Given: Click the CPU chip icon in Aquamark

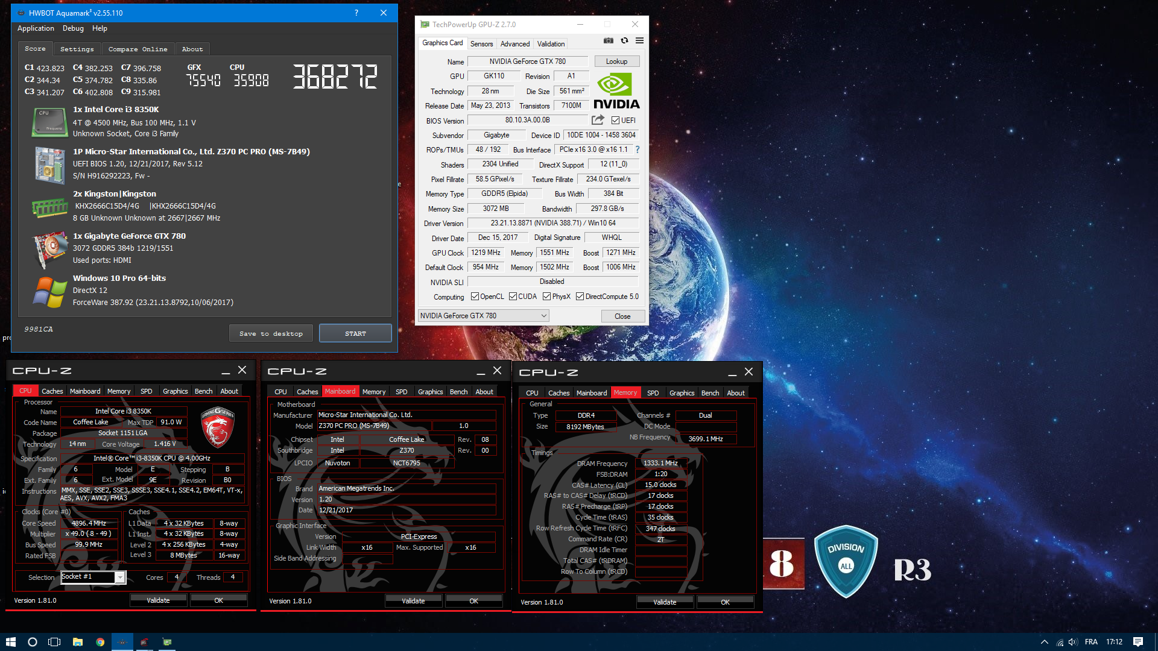Looking at the screenshot, I should (x=49, y=122).
